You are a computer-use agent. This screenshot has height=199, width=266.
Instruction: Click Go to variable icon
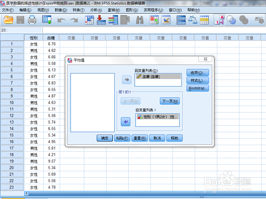point(101,20)
